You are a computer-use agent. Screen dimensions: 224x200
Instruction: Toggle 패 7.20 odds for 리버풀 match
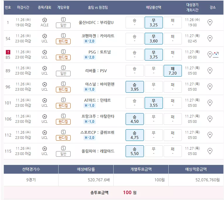(172, 71)
